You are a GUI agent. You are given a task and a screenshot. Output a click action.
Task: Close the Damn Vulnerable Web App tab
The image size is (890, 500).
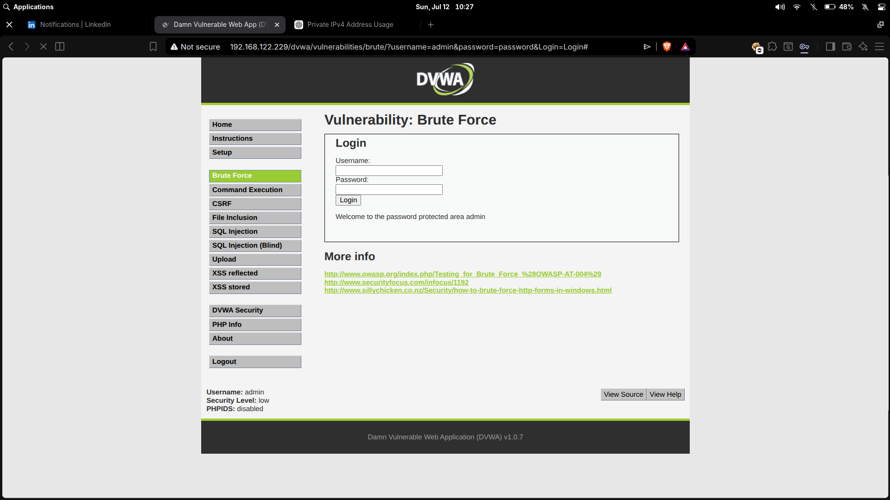click(277, 25)
